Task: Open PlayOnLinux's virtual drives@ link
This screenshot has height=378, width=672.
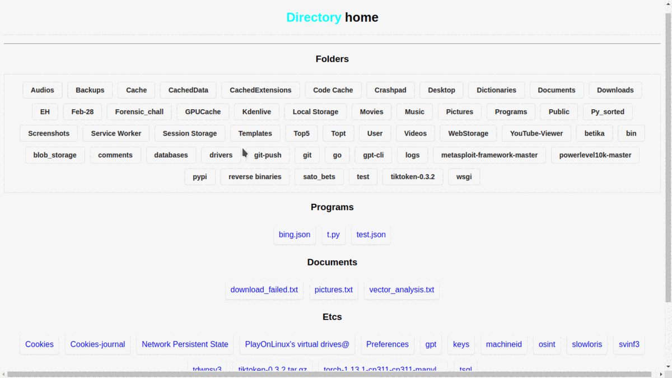Action: (x=297, y=344)
